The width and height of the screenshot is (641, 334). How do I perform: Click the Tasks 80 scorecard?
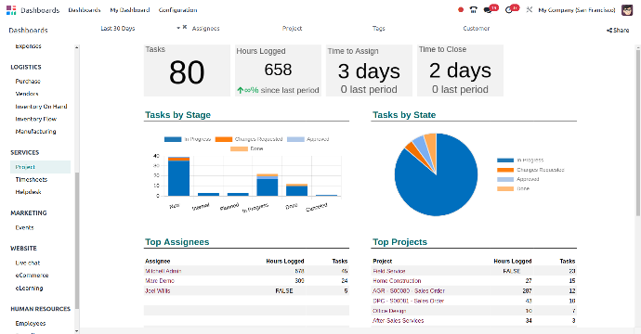(x=187, y=71)
